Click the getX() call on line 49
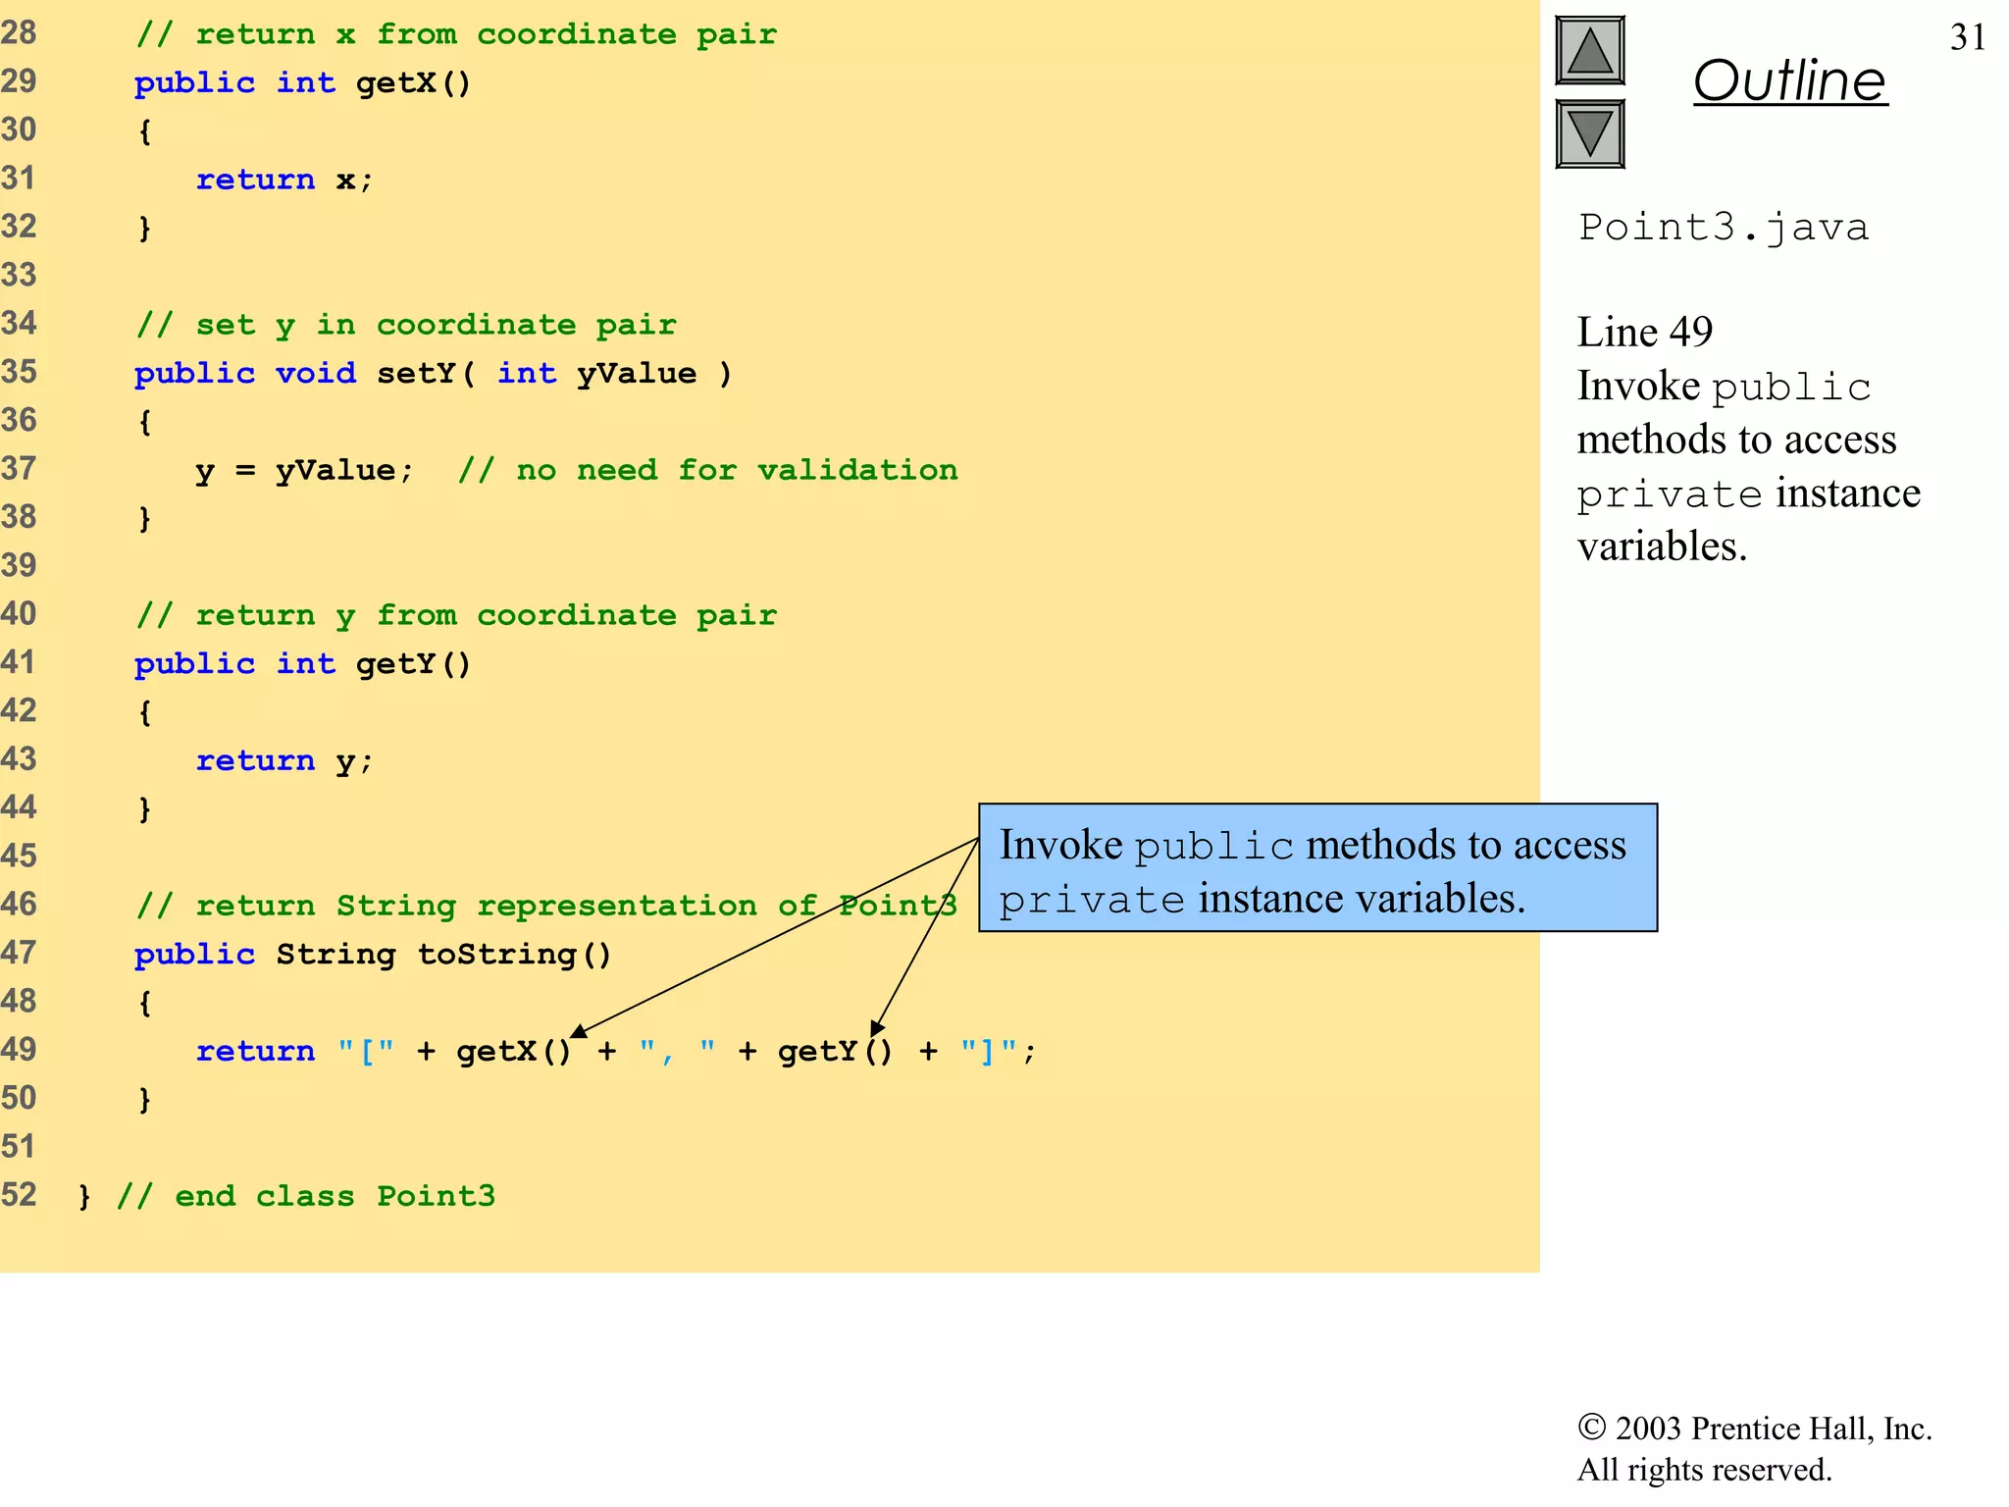Screen dimensions: 2009x1507 [x=513, y=1051]
